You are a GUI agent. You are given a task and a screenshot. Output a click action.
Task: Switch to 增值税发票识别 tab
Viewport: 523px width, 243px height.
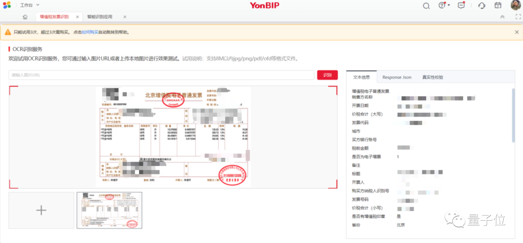pyautogui.click(x=54, y=16)
